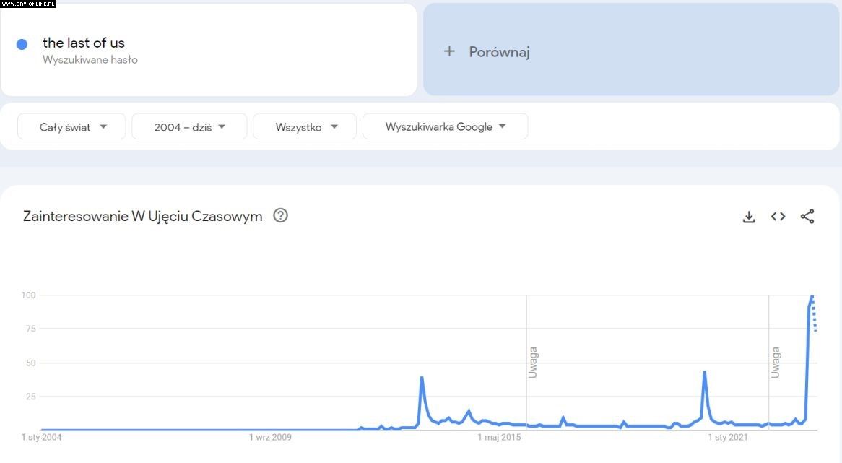842x463 pixels.
Task: Click the 2020 peak on the trend line
Action: (x=704, y=373)
